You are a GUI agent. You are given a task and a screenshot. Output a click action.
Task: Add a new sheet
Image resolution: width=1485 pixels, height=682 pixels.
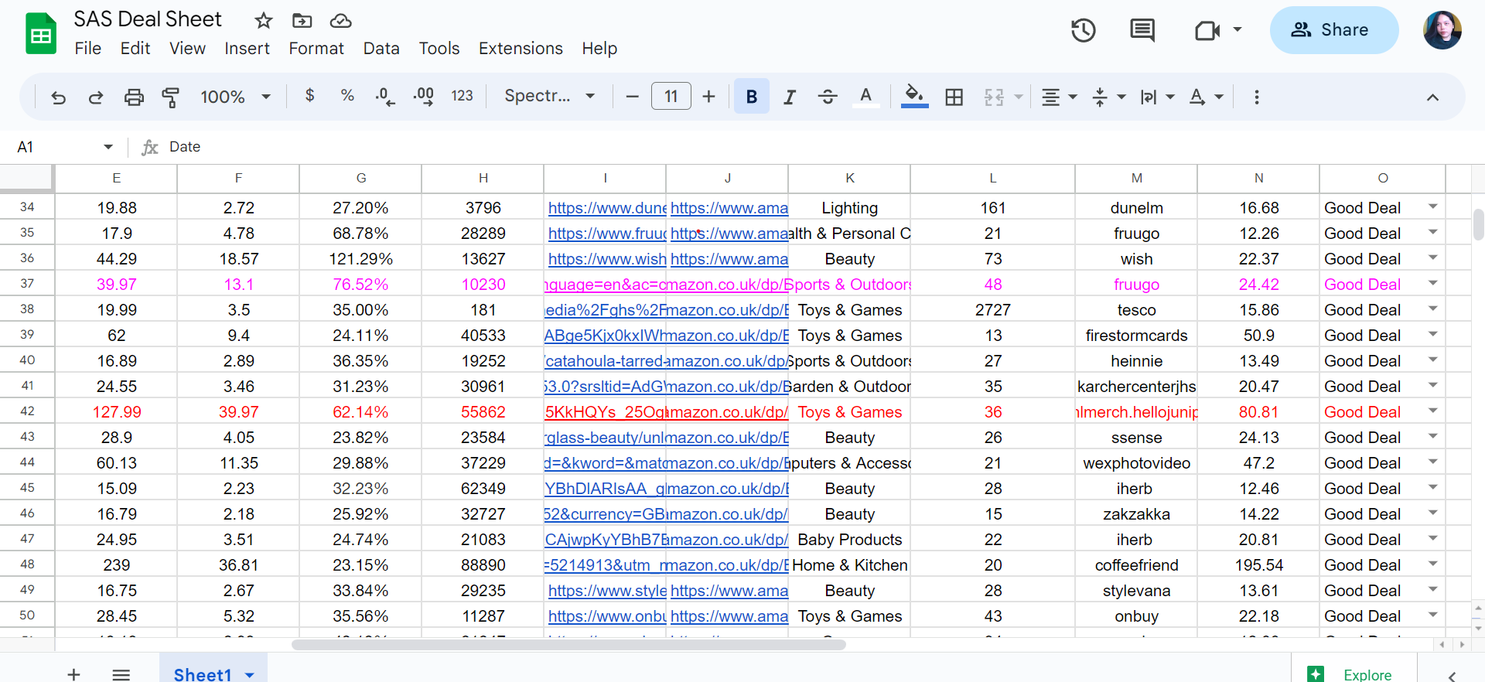(x=73, y=674)
